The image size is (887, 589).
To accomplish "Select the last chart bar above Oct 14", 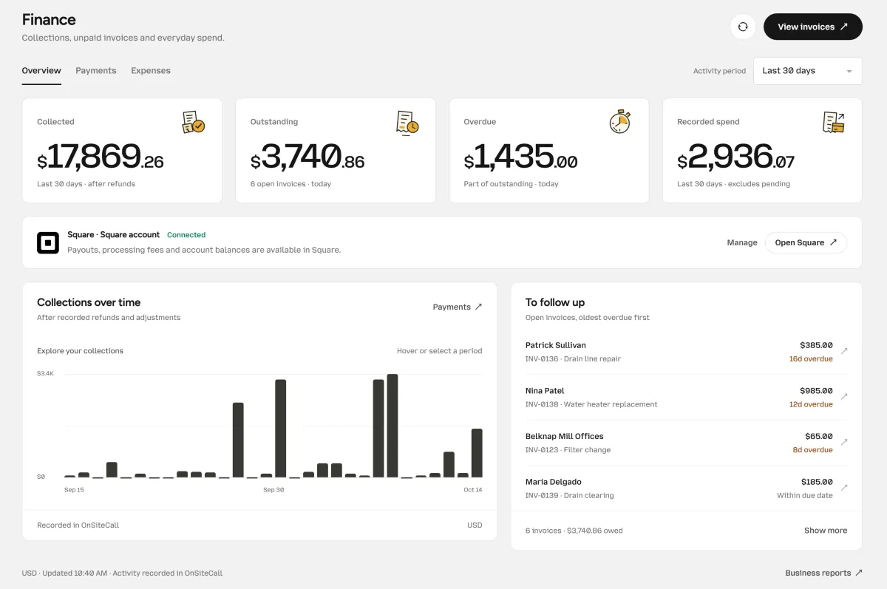I will [477, 453].
